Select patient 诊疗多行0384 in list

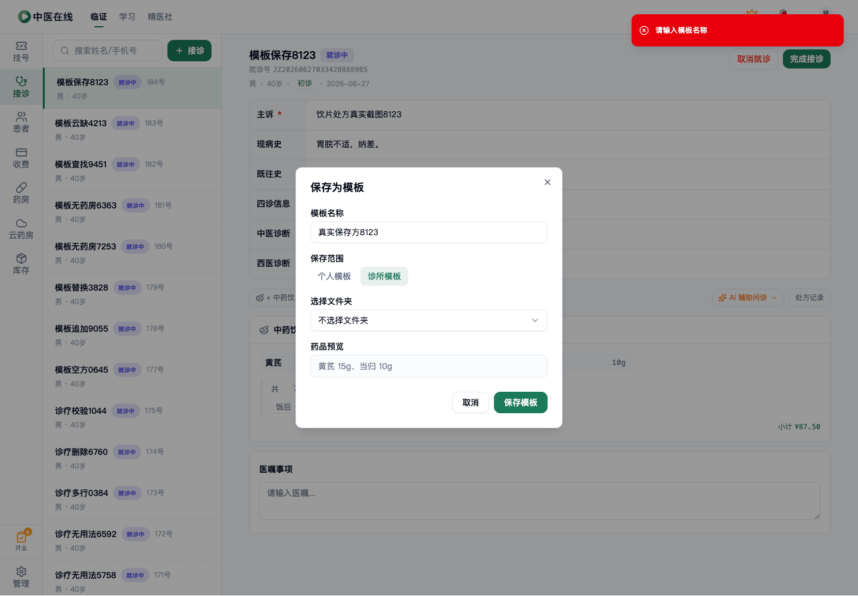tap(132, 499)
